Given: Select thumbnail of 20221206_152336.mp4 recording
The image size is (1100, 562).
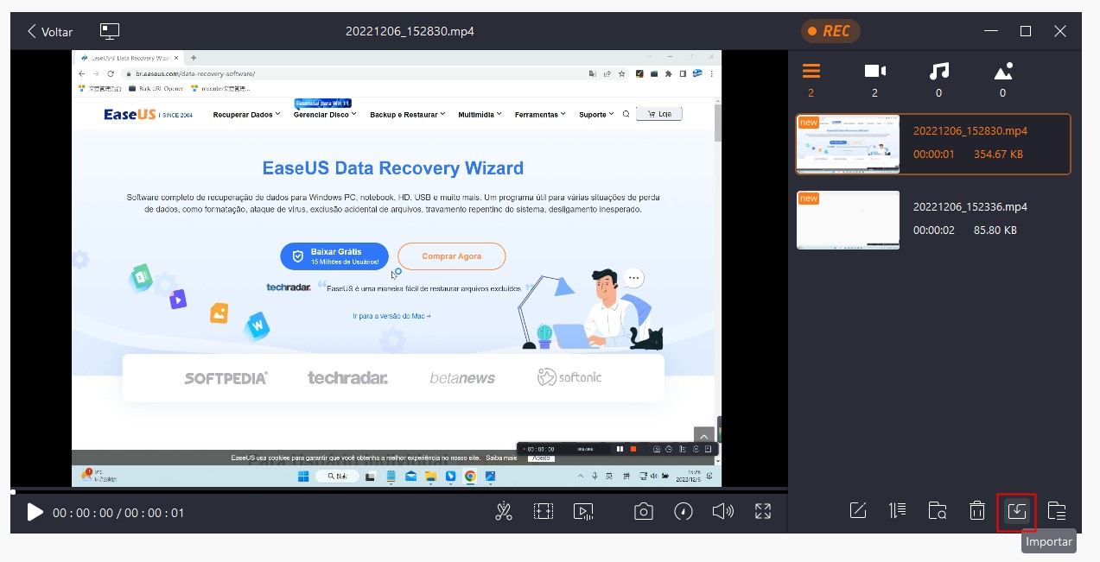Looking at the screenshot, I should 848,220.
